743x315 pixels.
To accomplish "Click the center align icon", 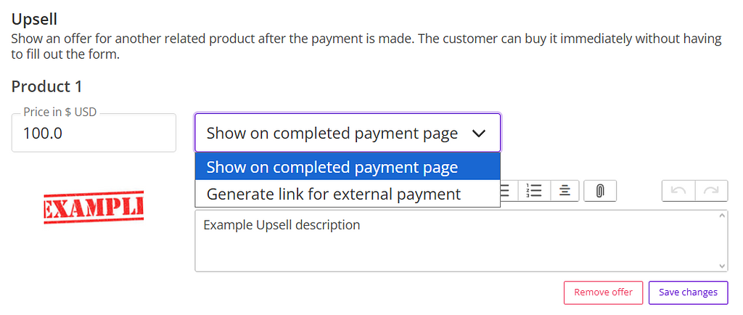I will [x=565, y=191].
